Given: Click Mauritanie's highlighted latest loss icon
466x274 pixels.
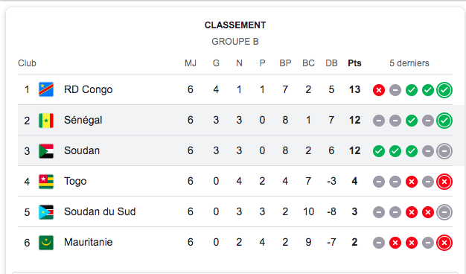Looking at the screenshot, I should pos(444,243).
